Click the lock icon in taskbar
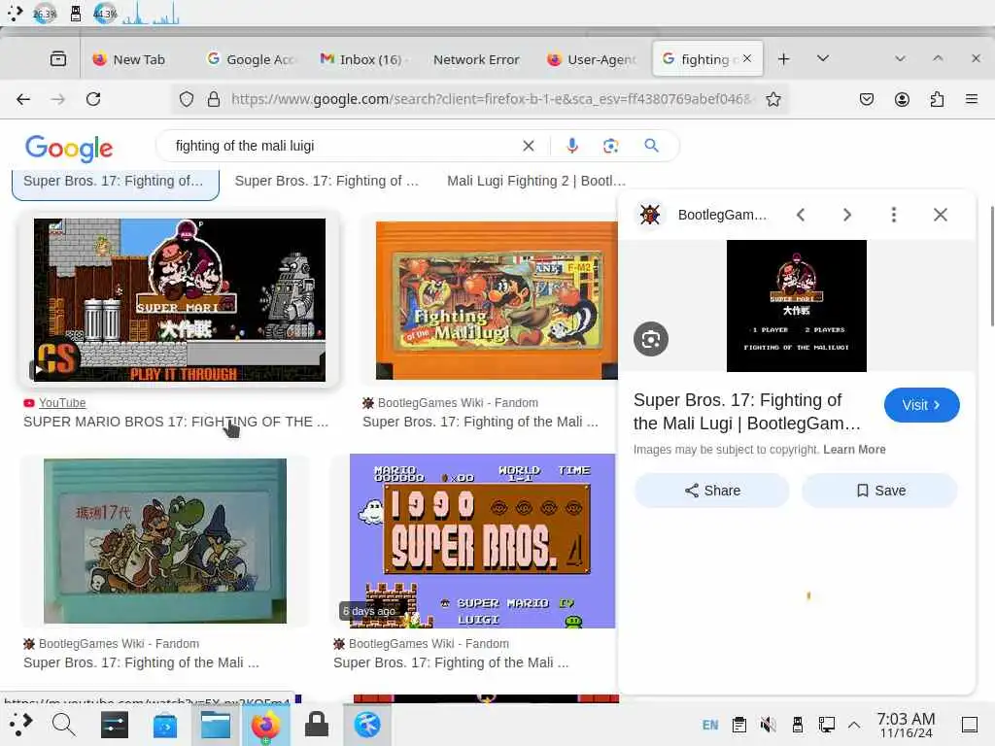 coord(316,725)
